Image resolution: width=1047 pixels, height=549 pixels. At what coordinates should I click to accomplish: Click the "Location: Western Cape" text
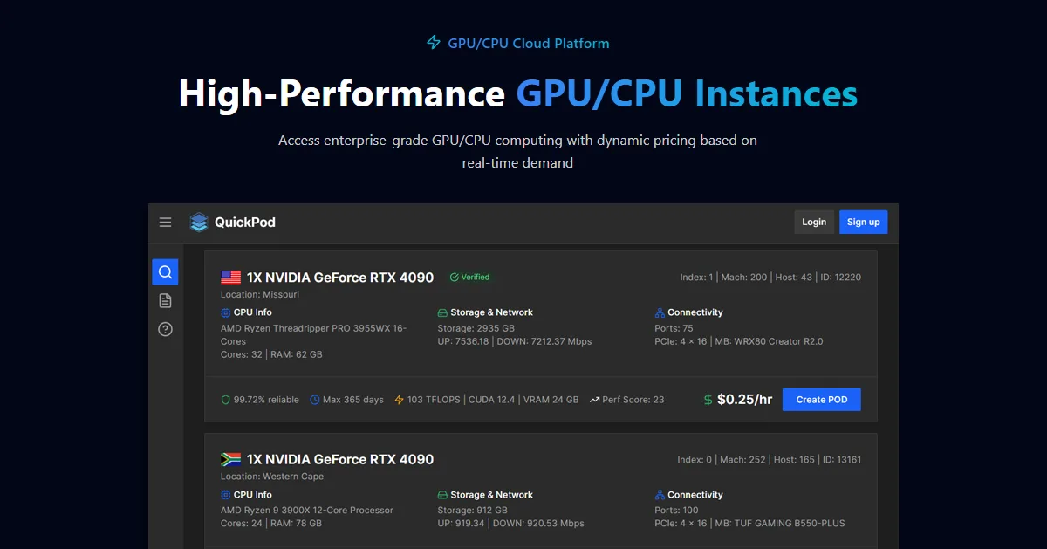(x=272, y=477)
